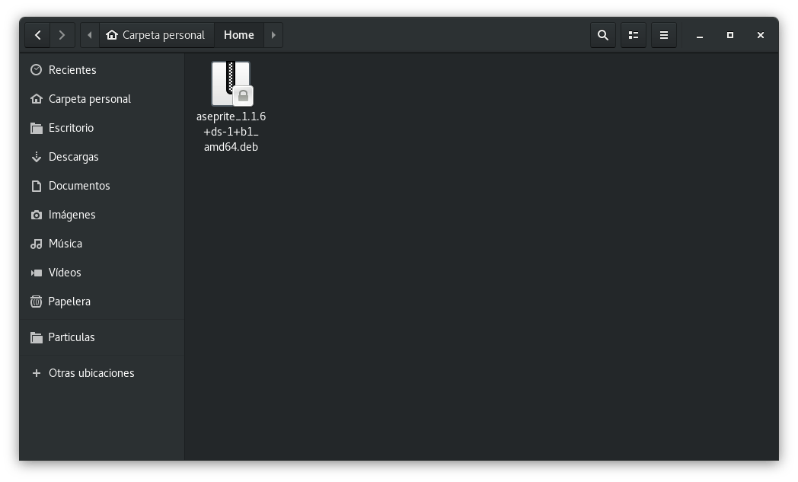Viewport: 798px width, 482px height.
Task: Click the Música note icon
Action: [36, 244]
